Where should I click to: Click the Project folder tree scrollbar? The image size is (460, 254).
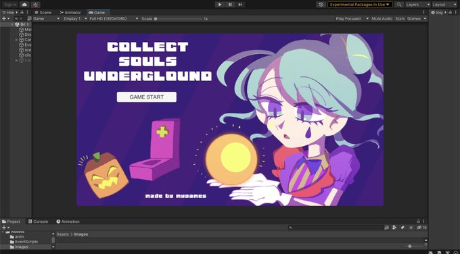(x=53, y=240)
